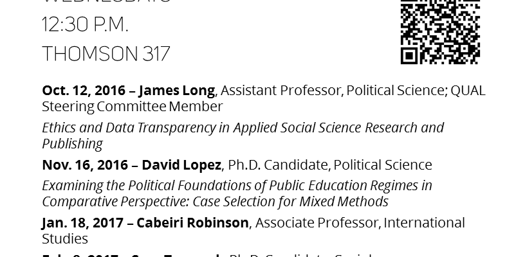Click 'Associate Professor, International' text

(360, 222)
